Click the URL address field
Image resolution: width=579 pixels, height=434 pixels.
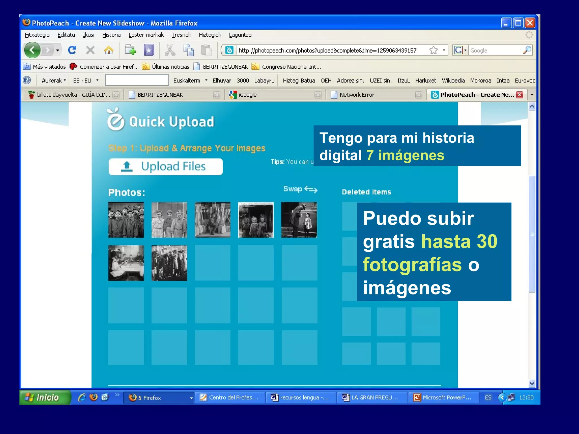point(332,50)
